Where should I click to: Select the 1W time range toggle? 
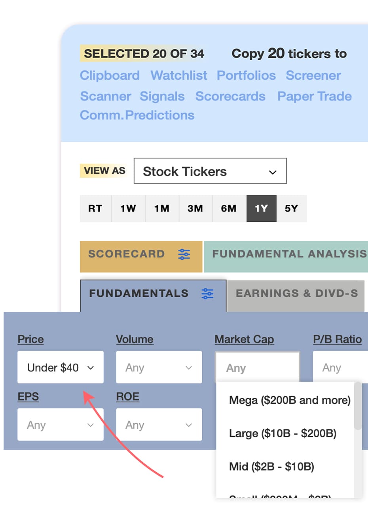click(x=128, y=208)
